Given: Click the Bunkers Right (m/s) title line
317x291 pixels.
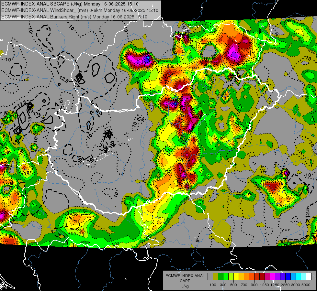Looking at the screenshot, I should pyautogui.click(x=74, y=17).
